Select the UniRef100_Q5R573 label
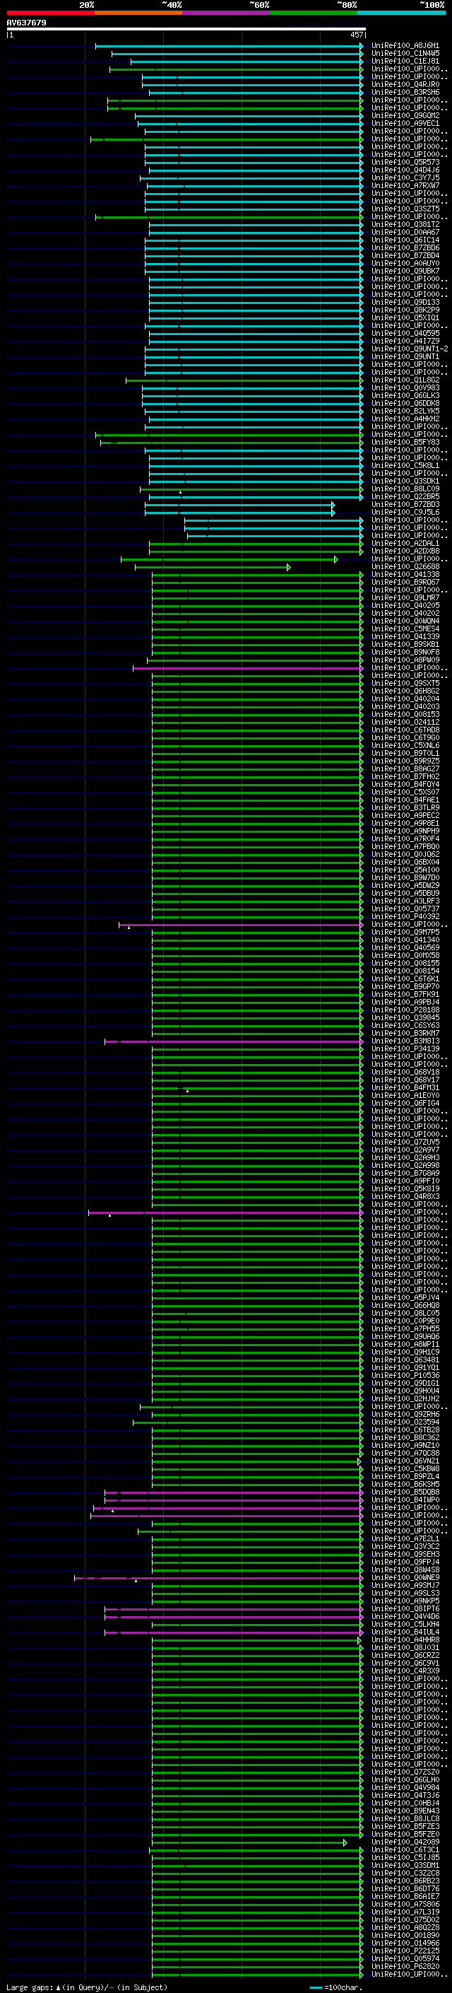 click(x=405, y=163)
